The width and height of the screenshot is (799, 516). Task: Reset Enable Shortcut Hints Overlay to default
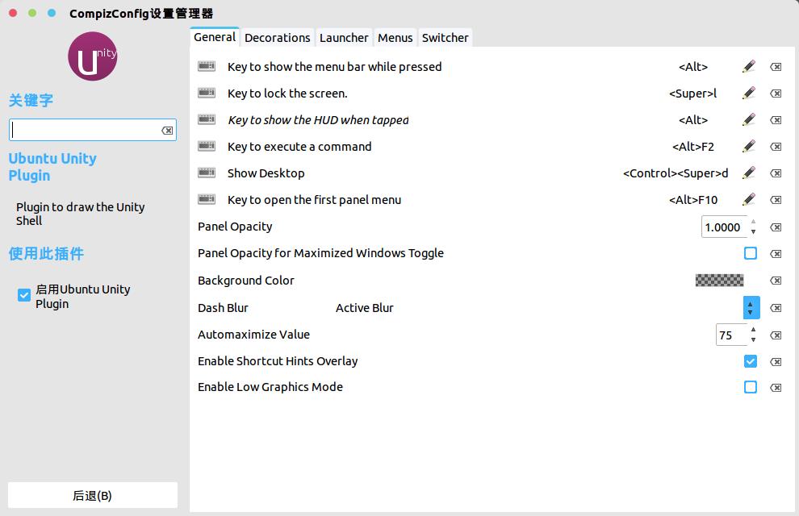coord(776,361)
